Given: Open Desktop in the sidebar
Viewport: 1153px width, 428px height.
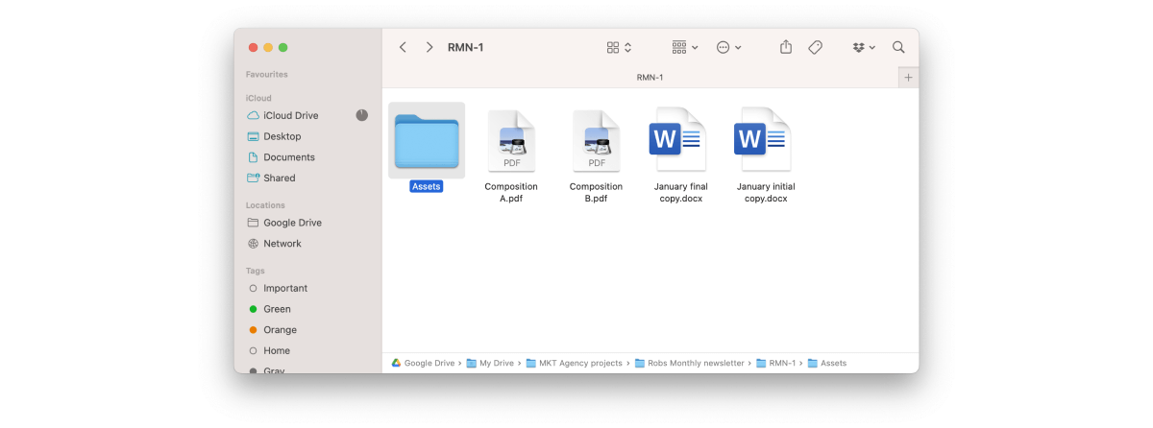Looking at the screenshot, I should tap(274, 136).
